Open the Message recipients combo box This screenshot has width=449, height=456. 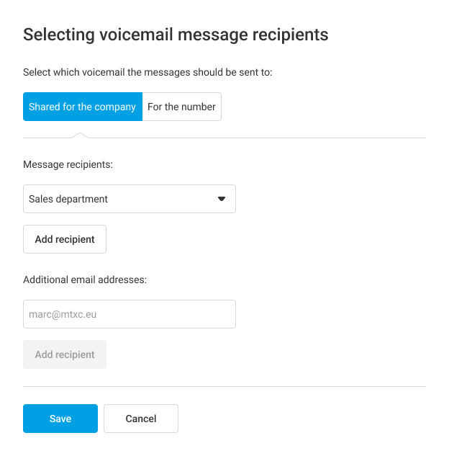coord(130,199)
